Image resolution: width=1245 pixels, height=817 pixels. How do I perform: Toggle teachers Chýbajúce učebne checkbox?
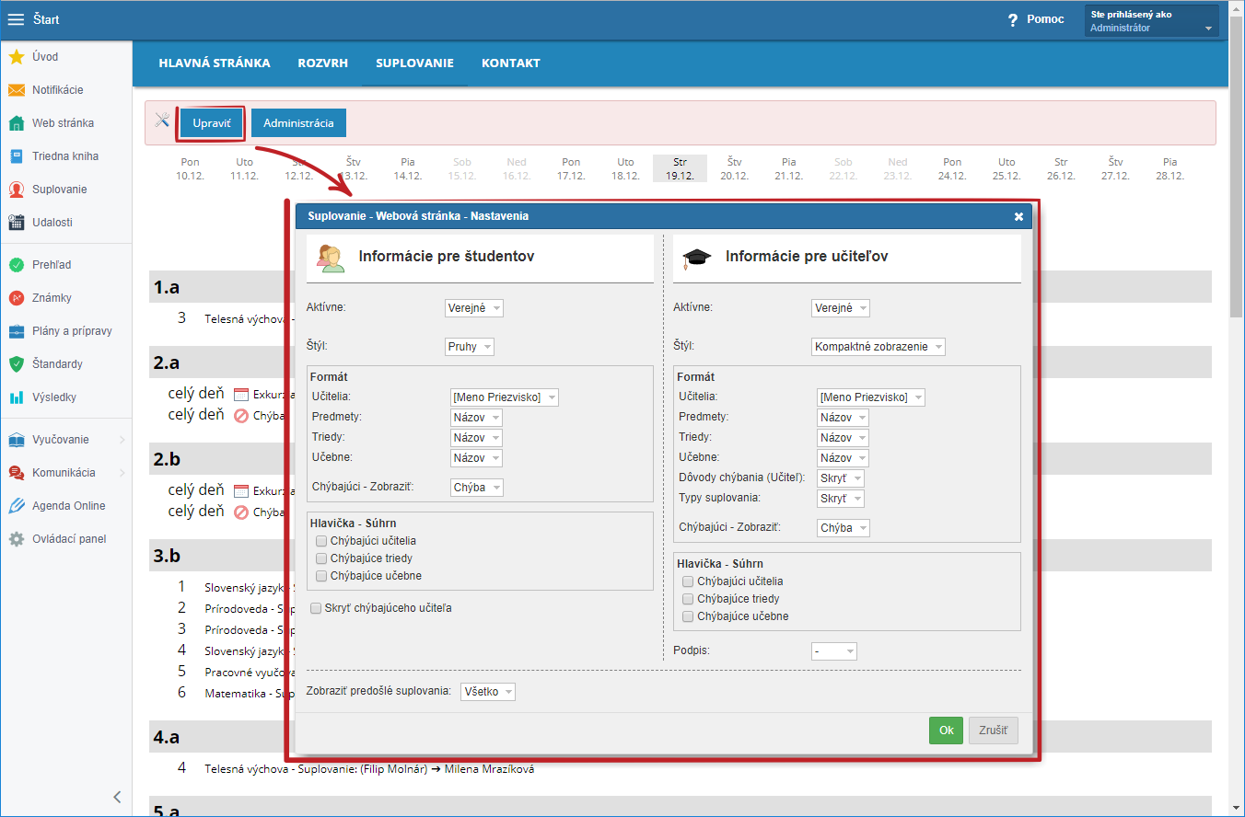[688, 616]
